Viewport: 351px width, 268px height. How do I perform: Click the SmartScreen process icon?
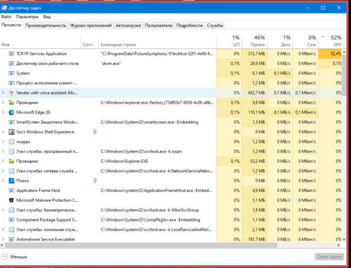[11, 122]
